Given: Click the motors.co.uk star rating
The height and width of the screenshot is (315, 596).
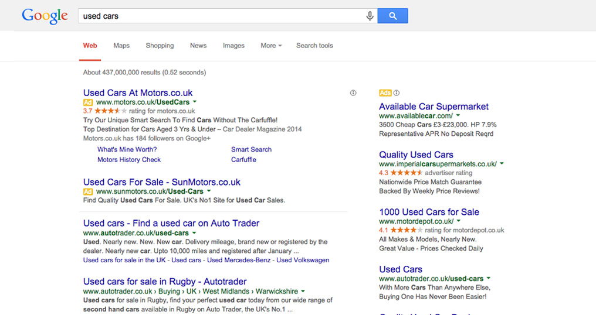Looking at the screenshot, I should 111,111.
